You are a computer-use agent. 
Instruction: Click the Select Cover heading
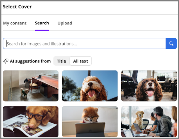(17, 7)
